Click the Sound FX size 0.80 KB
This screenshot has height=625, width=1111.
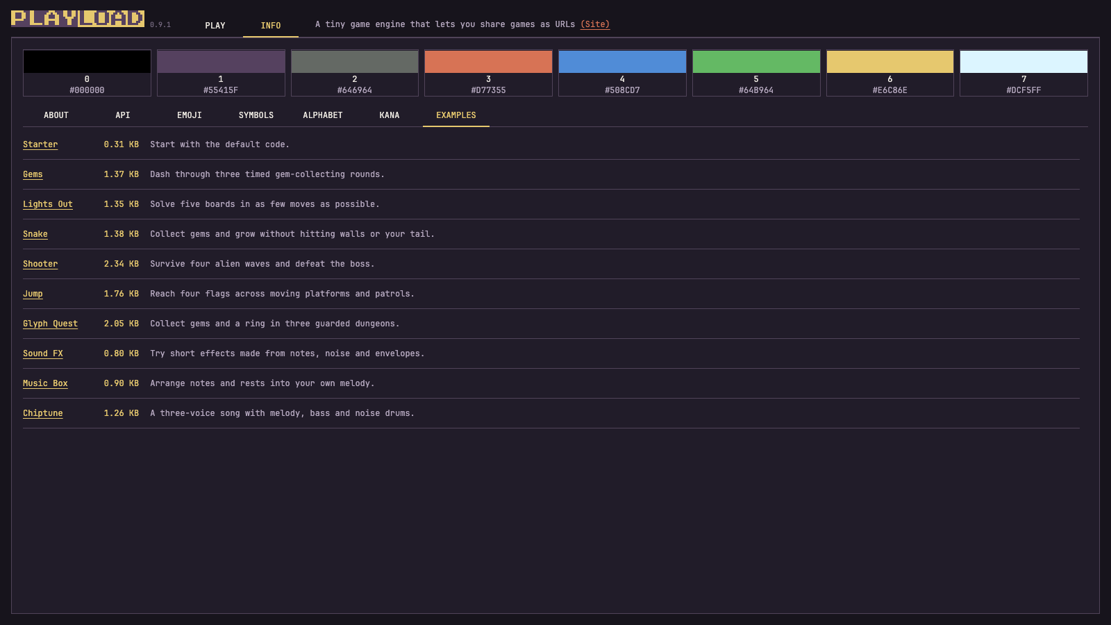pyautogui.click(x=122, y=353)
